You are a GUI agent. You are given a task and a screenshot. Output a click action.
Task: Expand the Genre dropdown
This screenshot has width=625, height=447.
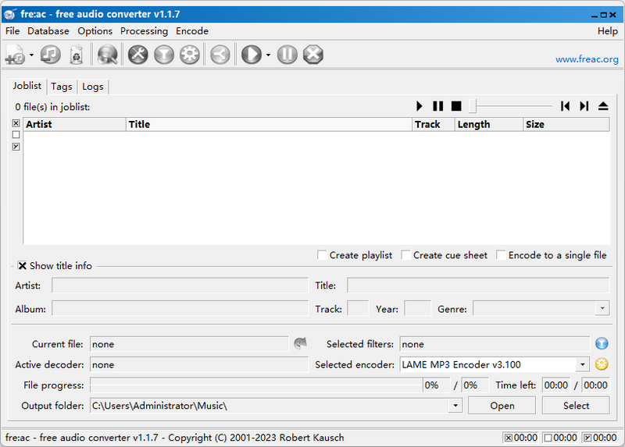(602, 308)
